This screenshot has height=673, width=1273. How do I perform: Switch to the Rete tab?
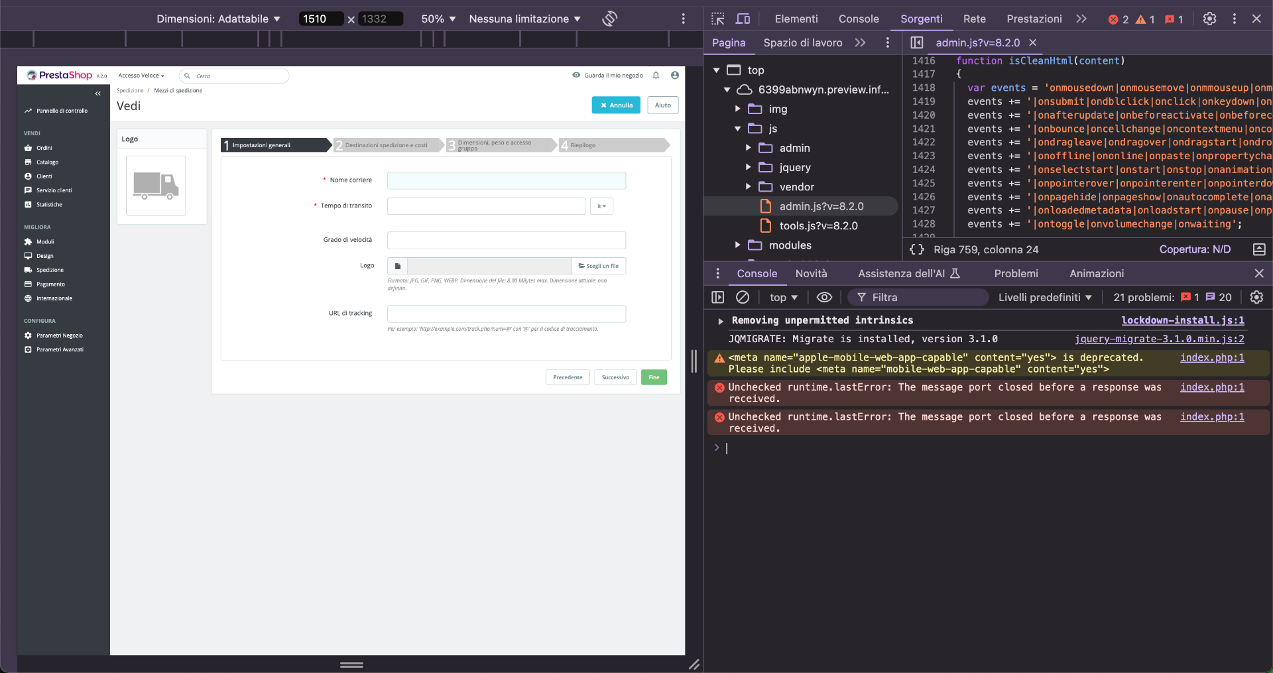coord(974,19)
